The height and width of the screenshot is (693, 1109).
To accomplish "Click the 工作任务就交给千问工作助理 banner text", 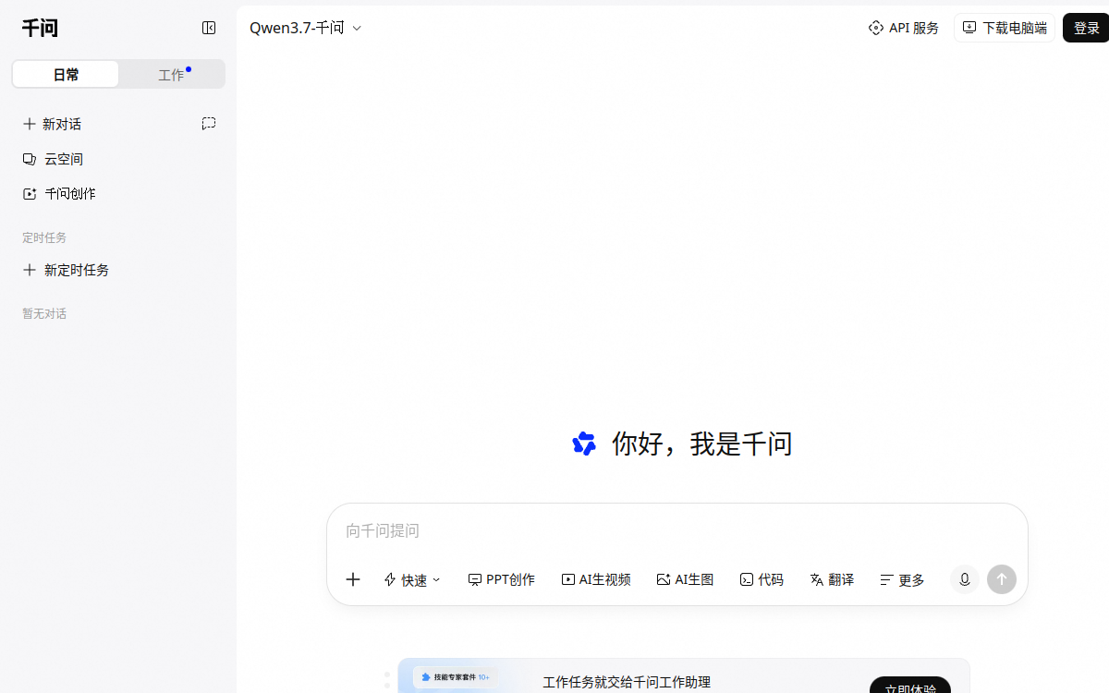I will pos(627,683).
